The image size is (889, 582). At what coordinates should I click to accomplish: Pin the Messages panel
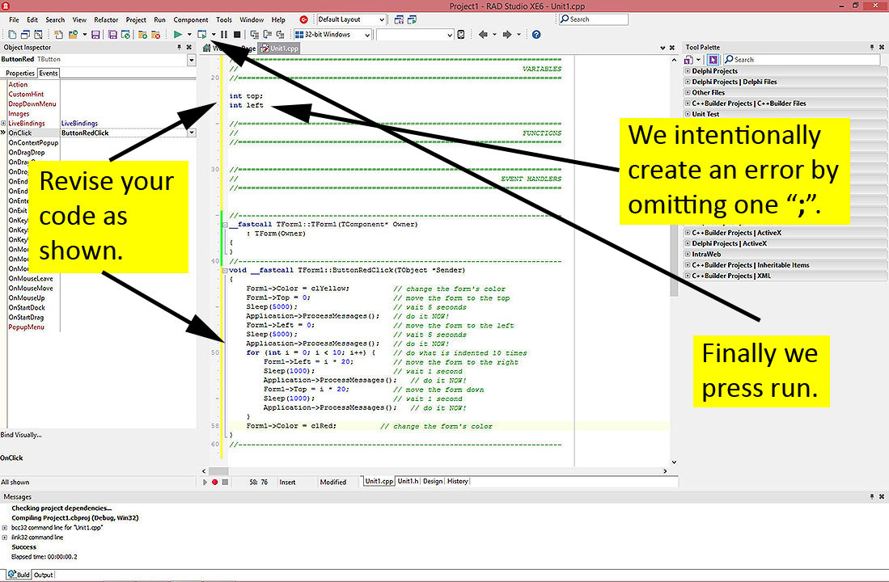872,496
